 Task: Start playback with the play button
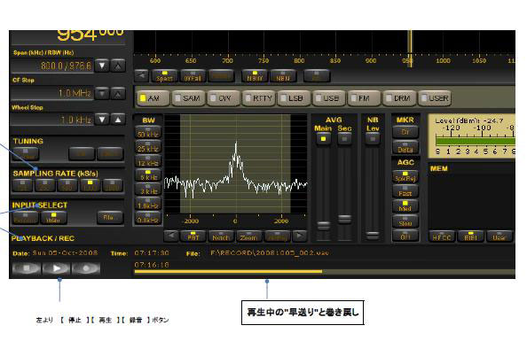pos(57,268)
